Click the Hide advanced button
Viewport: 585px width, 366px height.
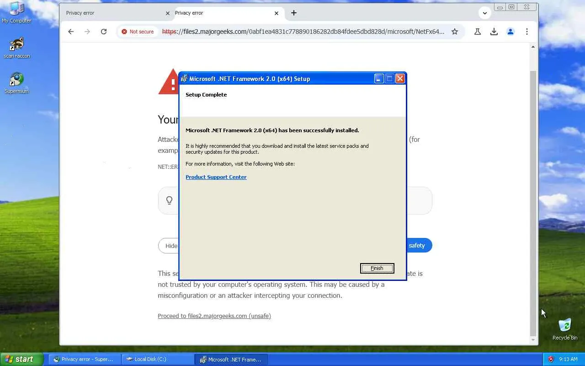coord(169,246)
